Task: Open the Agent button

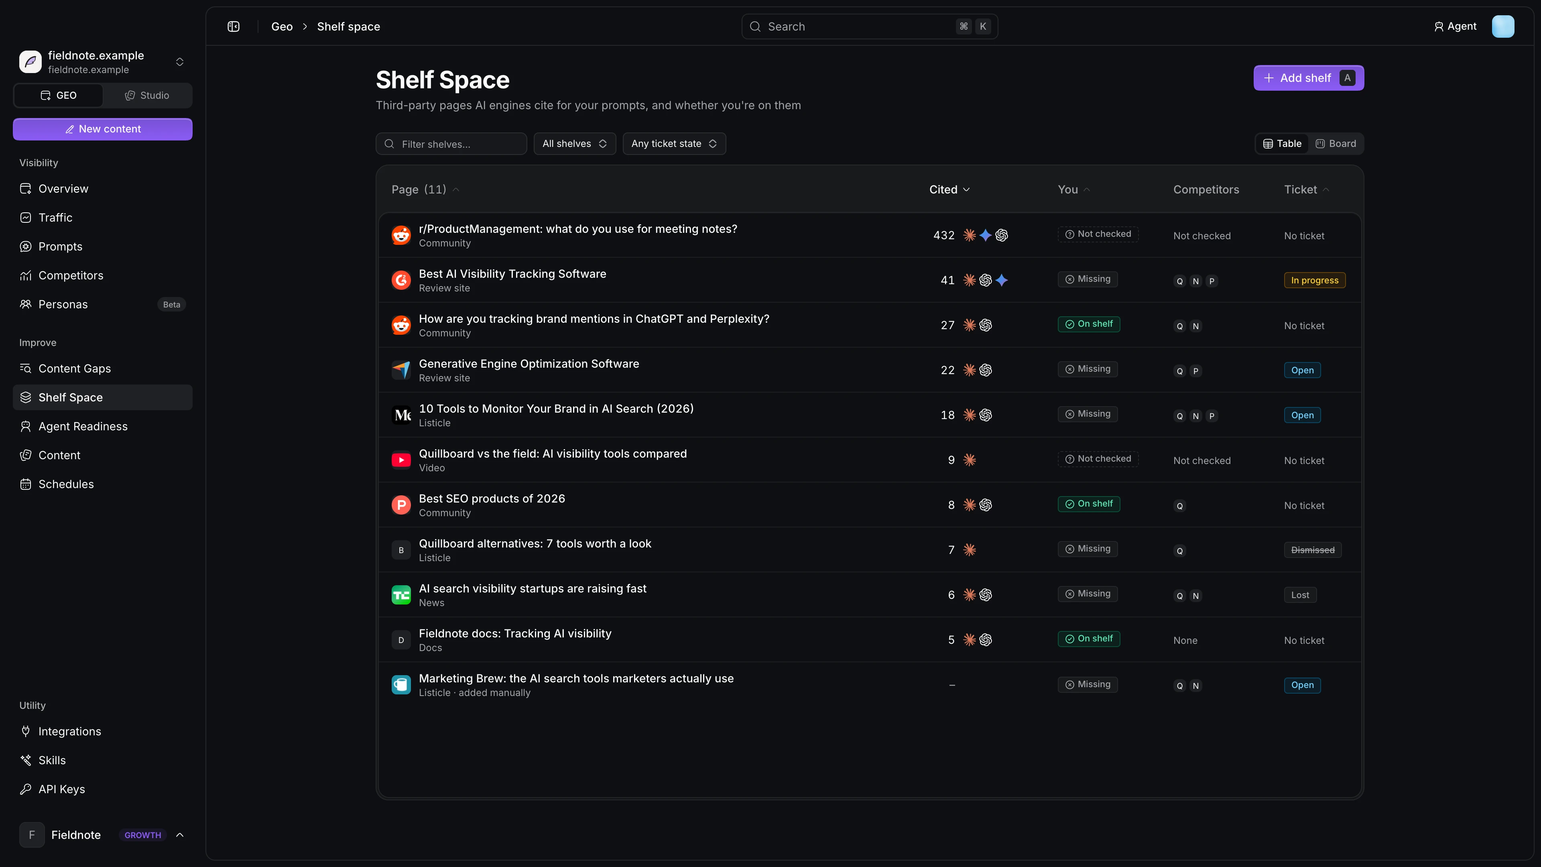Action: click(x=1455, y=26)
